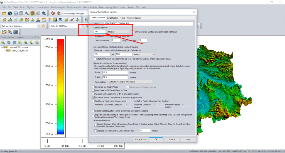Click the Copy Script button
Viewport: 285px width, 153px height.
pyautogui.click(x=140, y=139)
